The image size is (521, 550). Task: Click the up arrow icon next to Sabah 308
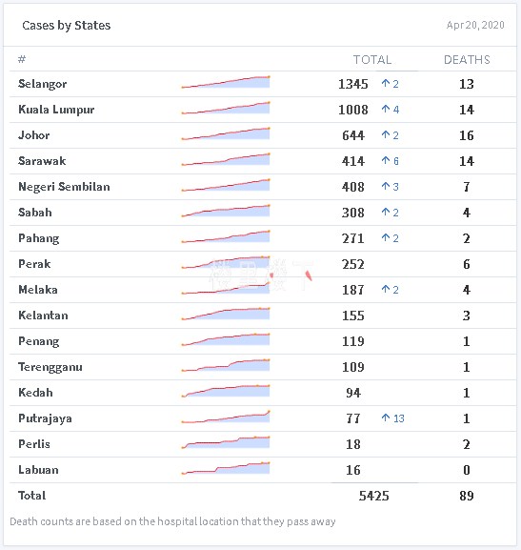[386, 212]
